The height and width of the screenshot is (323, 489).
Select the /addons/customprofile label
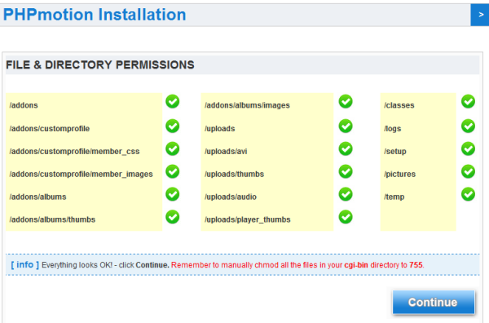[49, 129]
